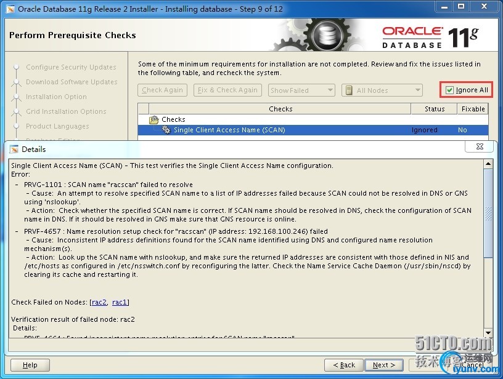Select the Download Software Updates step
503x379 pixels.
(x=72, y=82)
